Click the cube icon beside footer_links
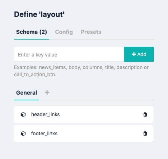This screenshot has width=168, height=159. tap(23, 133)
